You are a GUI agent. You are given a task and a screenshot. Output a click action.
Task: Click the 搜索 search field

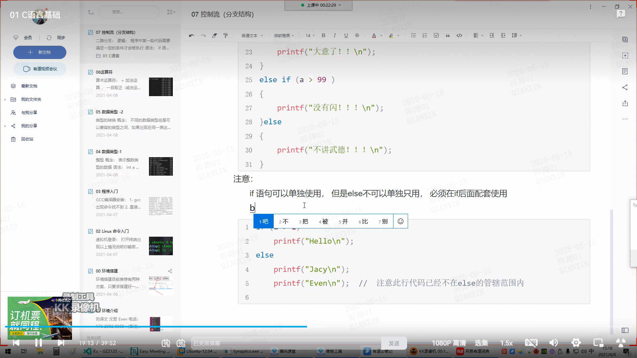[x=129, y=12]
